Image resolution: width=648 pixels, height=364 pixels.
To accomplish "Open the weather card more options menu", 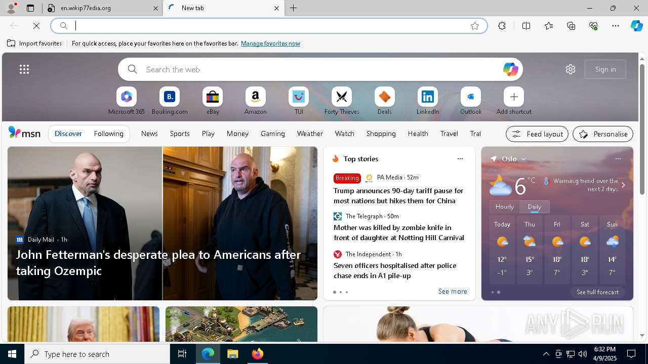I will (x=618, y=159).
